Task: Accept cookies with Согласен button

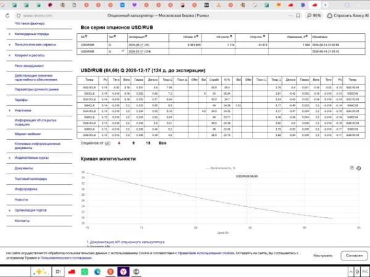Action: click(x=354, y=255)
